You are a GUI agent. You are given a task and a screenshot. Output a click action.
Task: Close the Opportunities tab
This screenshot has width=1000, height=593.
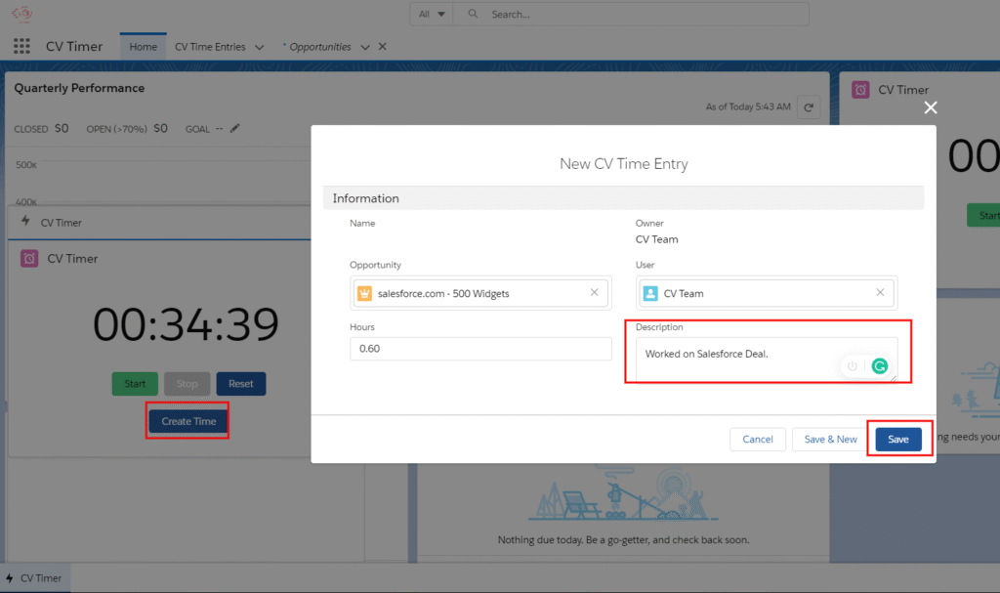coord(382,47)
